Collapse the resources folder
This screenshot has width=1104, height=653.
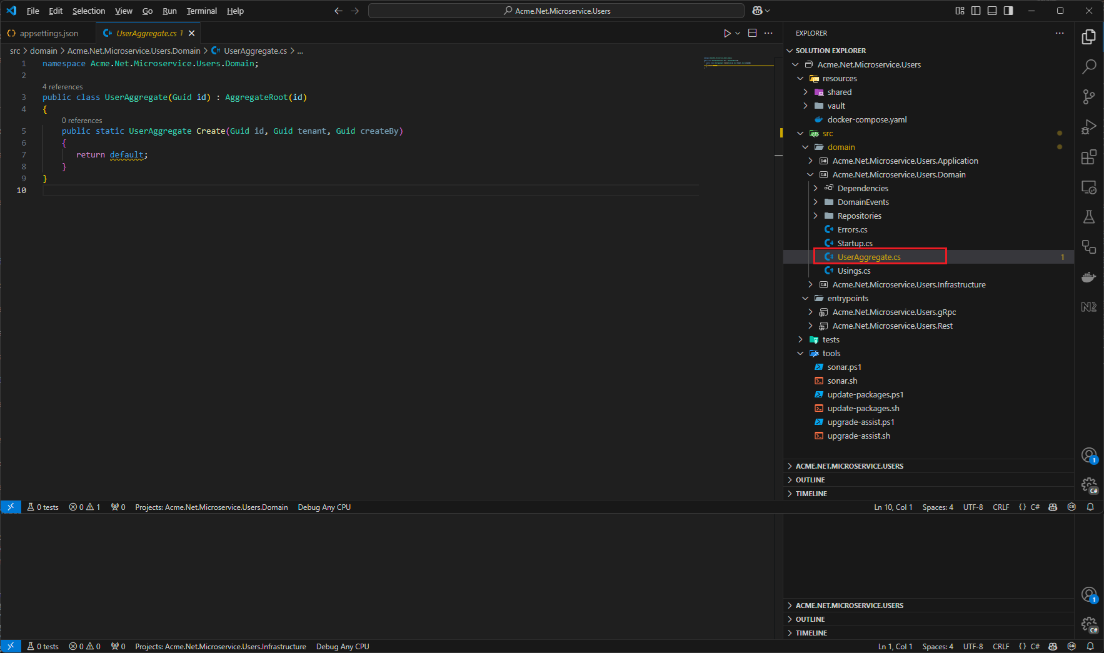coord(800,78)
